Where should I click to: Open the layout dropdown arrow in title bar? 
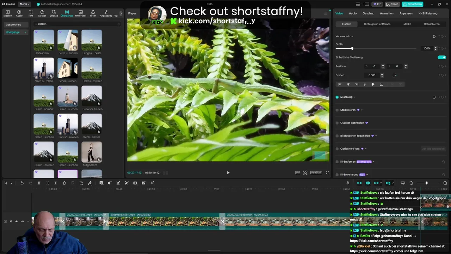tap(363, 4)
